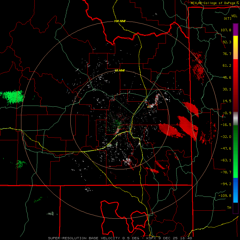Click the -16.5 velocity scale value
The width and height of the screenshot is (240, 240).
click(226, 125)
